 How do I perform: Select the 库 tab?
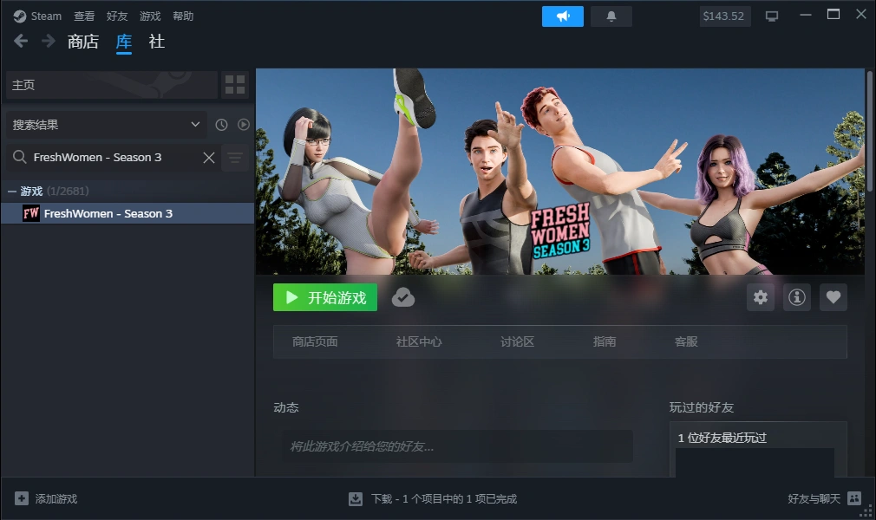point(124,42)
